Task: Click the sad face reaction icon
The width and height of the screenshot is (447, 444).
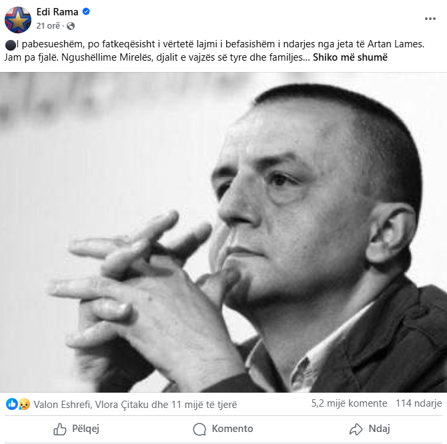Action: click(x=24, y=404)
